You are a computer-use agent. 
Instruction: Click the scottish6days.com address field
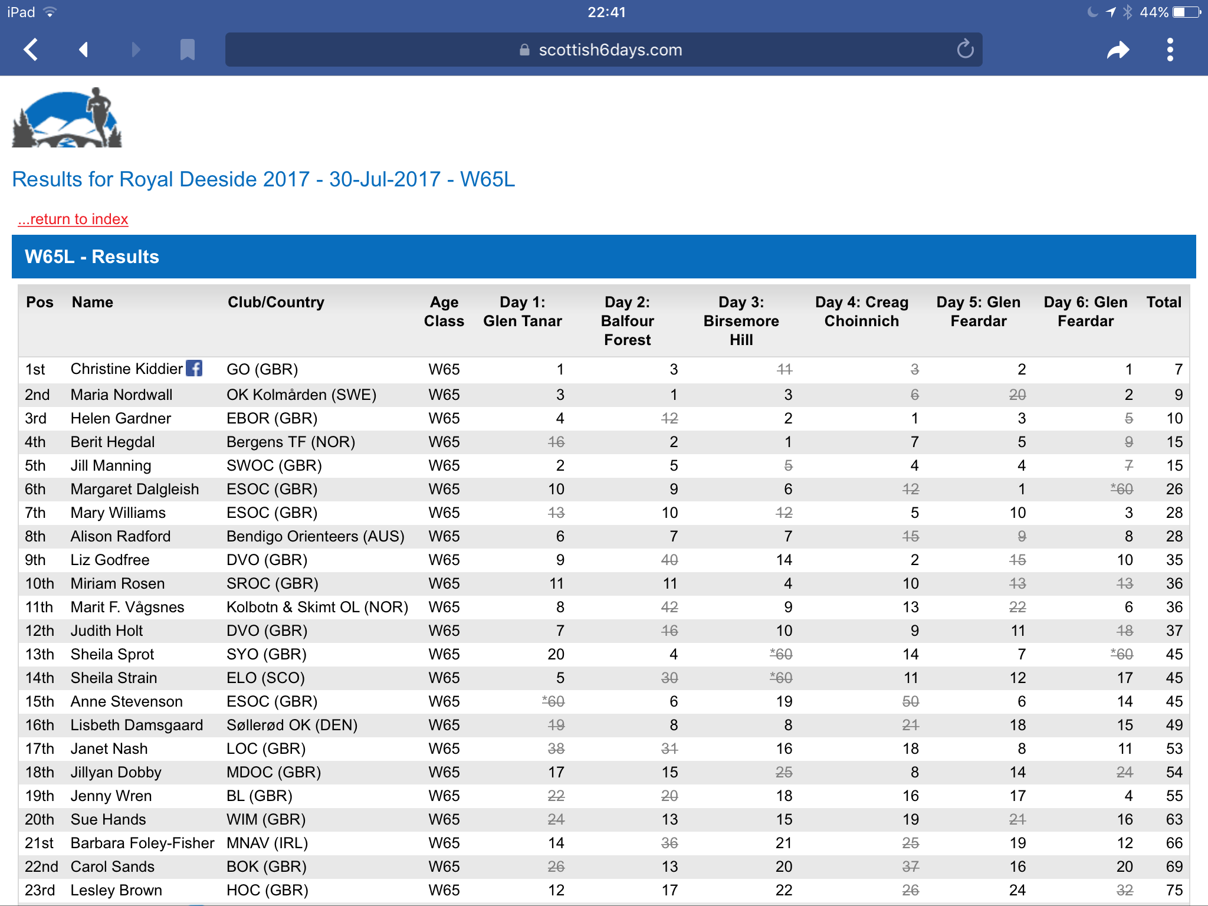pos(610,50)
